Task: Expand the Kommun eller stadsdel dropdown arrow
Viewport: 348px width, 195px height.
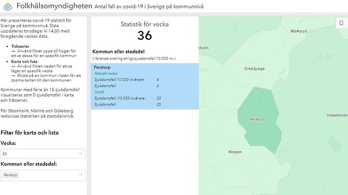Action: [x=81, y=175]
